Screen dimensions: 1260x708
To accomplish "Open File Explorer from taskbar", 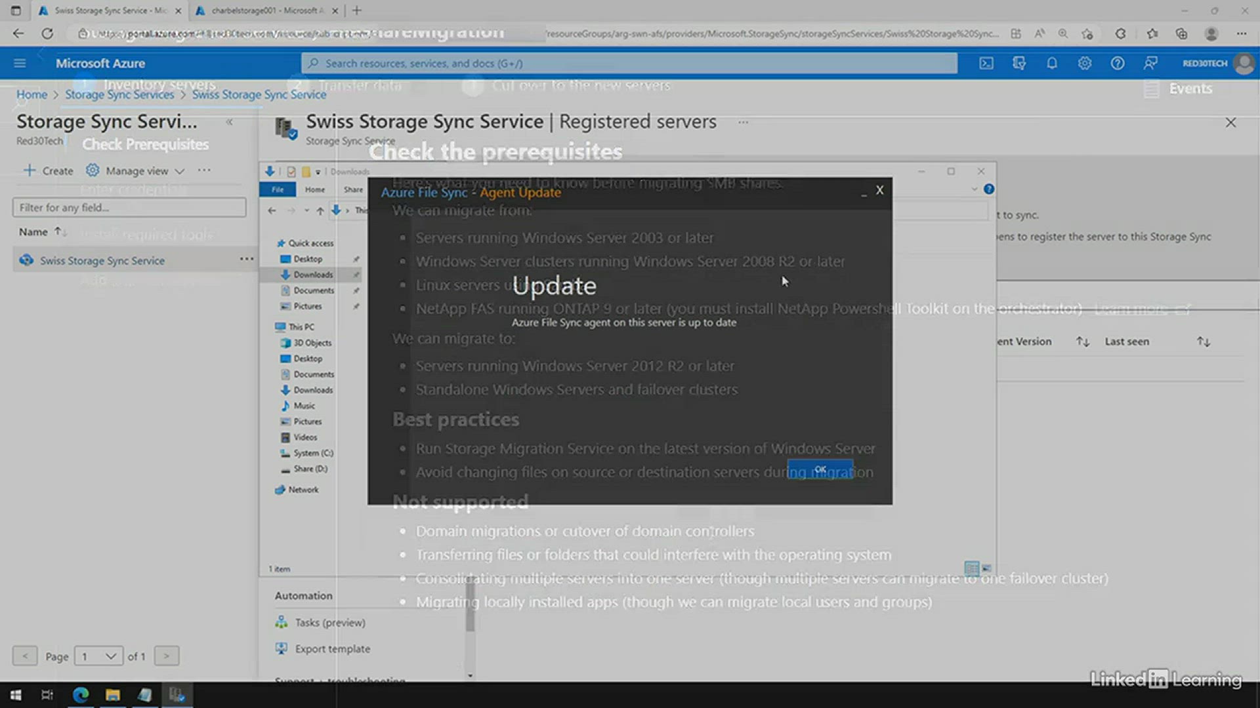I will pyautogui.click(x=113, y=695).
